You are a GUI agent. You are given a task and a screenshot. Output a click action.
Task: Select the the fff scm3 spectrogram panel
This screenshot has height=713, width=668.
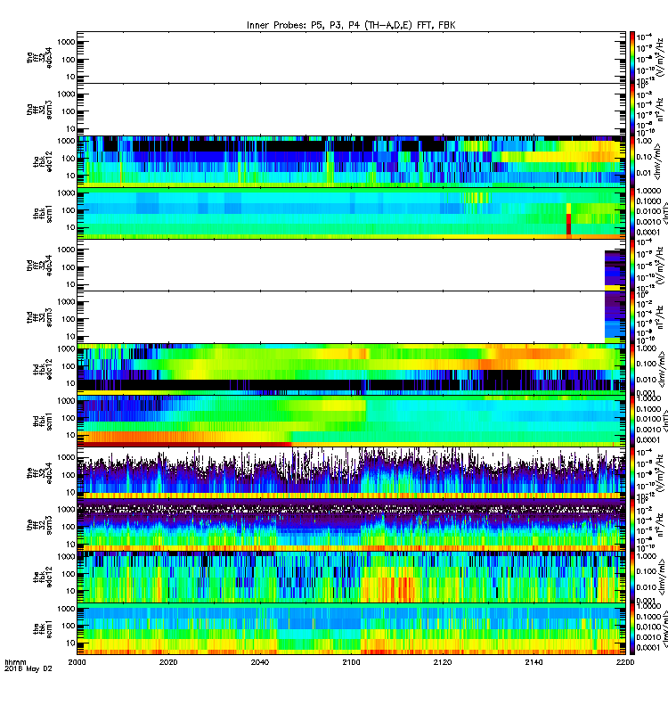(x=351, y=525)
